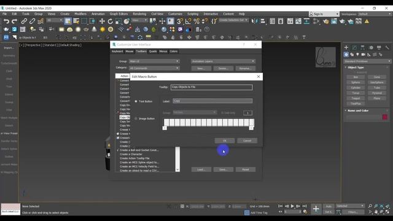
Task: Expand the Sign In dropdown
Action: click(337, 14)
